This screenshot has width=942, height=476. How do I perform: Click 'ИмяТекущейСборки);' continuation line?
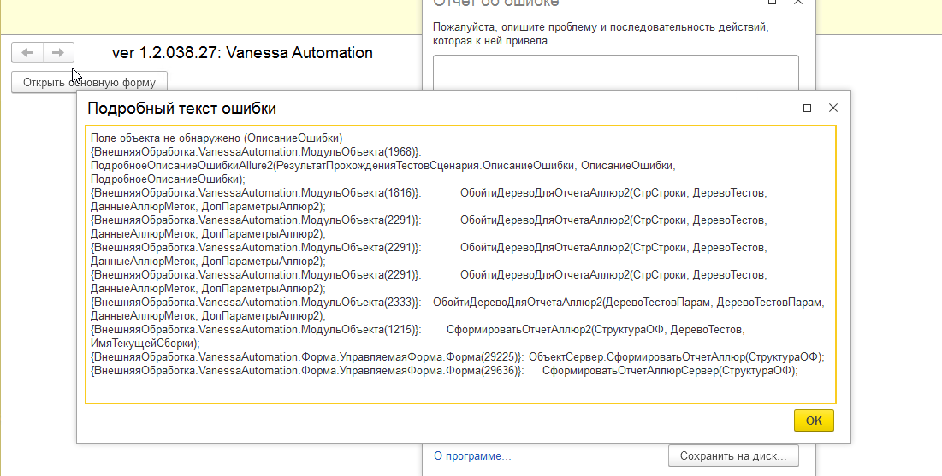point(145,344)
